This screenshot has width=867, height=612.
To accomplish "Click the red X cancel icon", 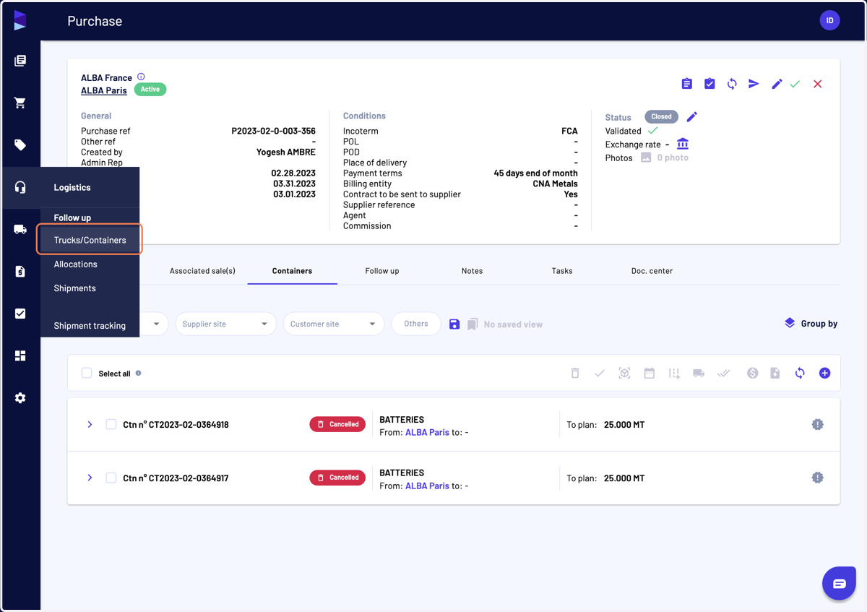I will [817, 84].
